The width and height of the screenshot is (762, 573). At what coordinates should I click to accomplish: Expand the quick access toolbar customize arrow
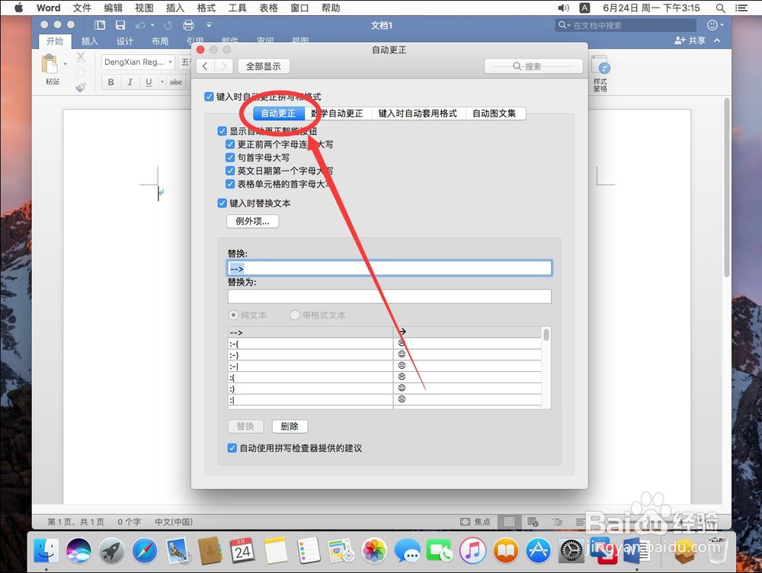pos(209,25)
